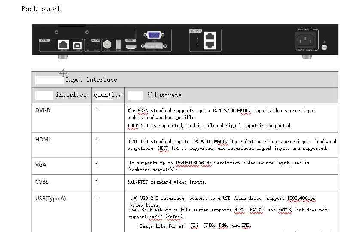Click the CVBS row label
This screenshot has height=232, width=359.
tap(42, 182)
